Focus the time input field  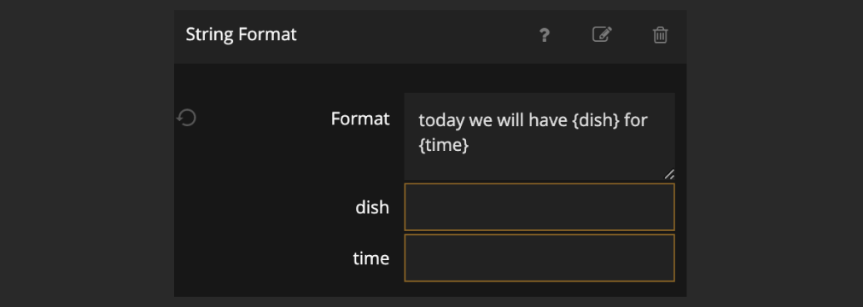pos(539,258)
